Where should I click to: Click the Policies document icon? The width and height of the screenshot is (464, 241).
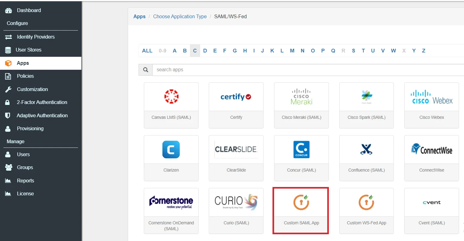tap(8, 76)
